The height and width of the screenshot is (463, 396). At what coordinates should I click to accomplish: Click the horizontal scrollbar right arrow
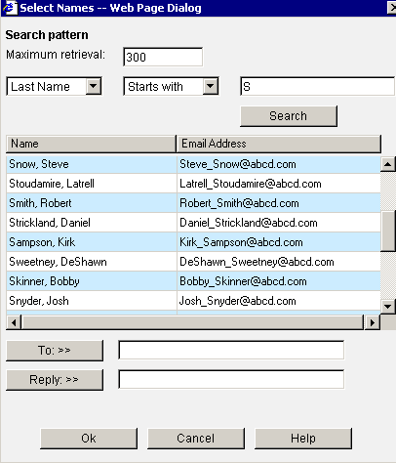pos(373,322)
